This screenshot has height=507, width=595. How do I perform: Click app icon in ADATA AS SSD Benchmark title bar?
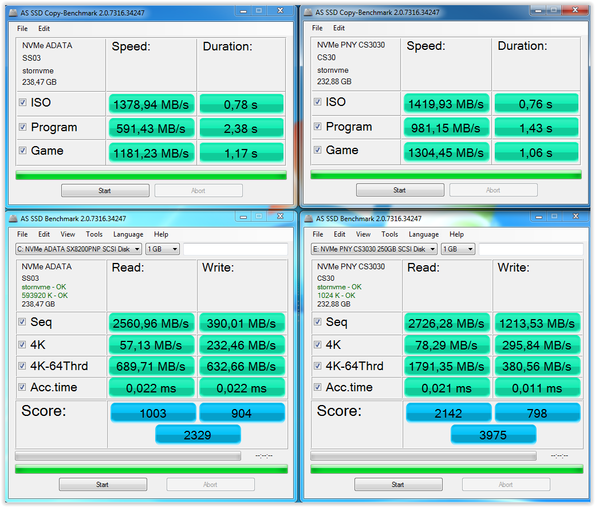pos(13,219)
